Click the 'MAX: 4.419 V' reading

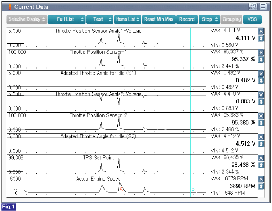point(225,94)
